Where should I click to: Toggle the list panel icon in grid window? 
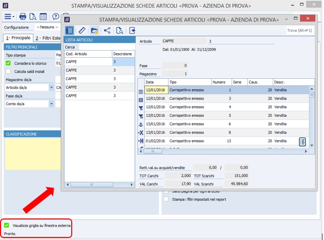click(70, 30)
